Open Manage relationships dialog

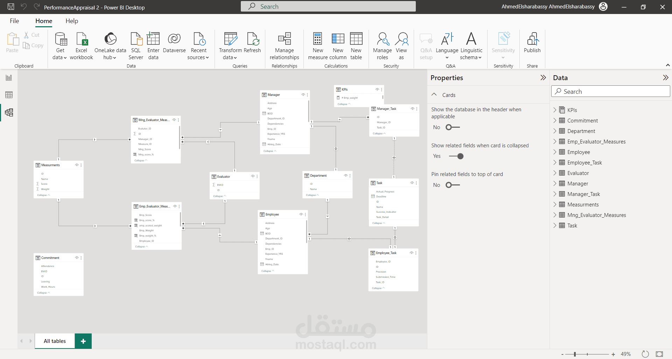point(285,46)
